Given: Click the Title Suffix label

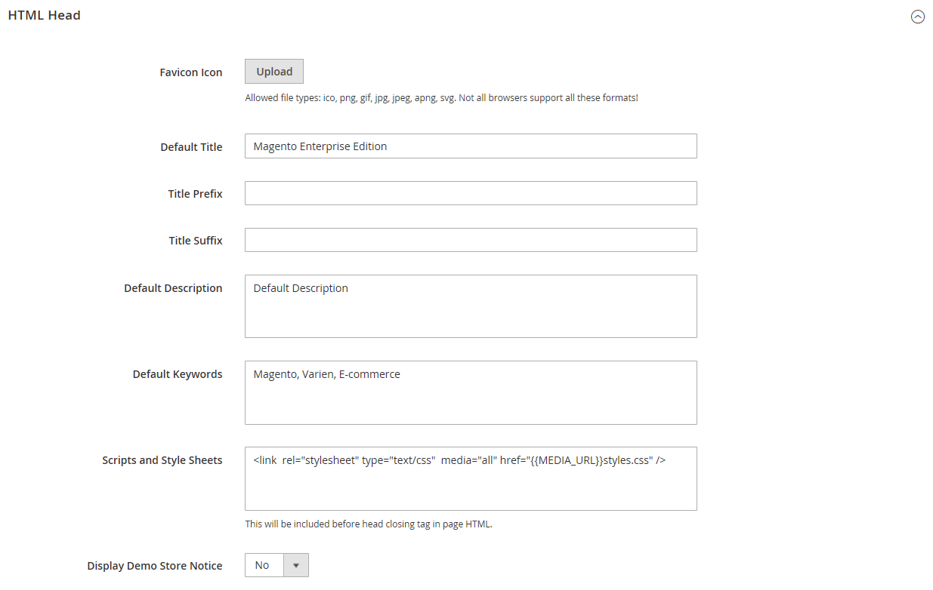Looking at the screenshot, I should coord(196,241).
